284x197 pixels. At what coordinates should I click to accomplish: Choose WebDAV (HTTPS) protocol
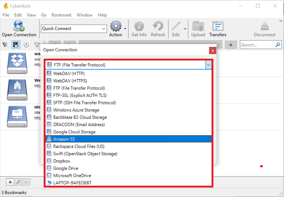129,81
